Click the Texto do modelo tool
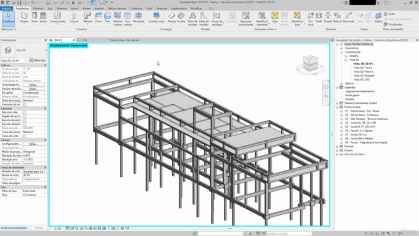Screen dimensions: 419x236 (x=192, y=19)
